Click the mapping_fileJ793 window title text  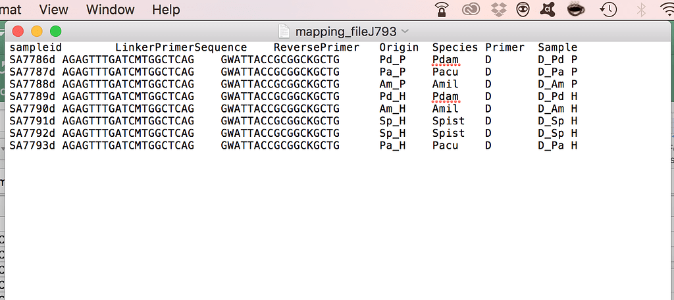tap(346, 31)
